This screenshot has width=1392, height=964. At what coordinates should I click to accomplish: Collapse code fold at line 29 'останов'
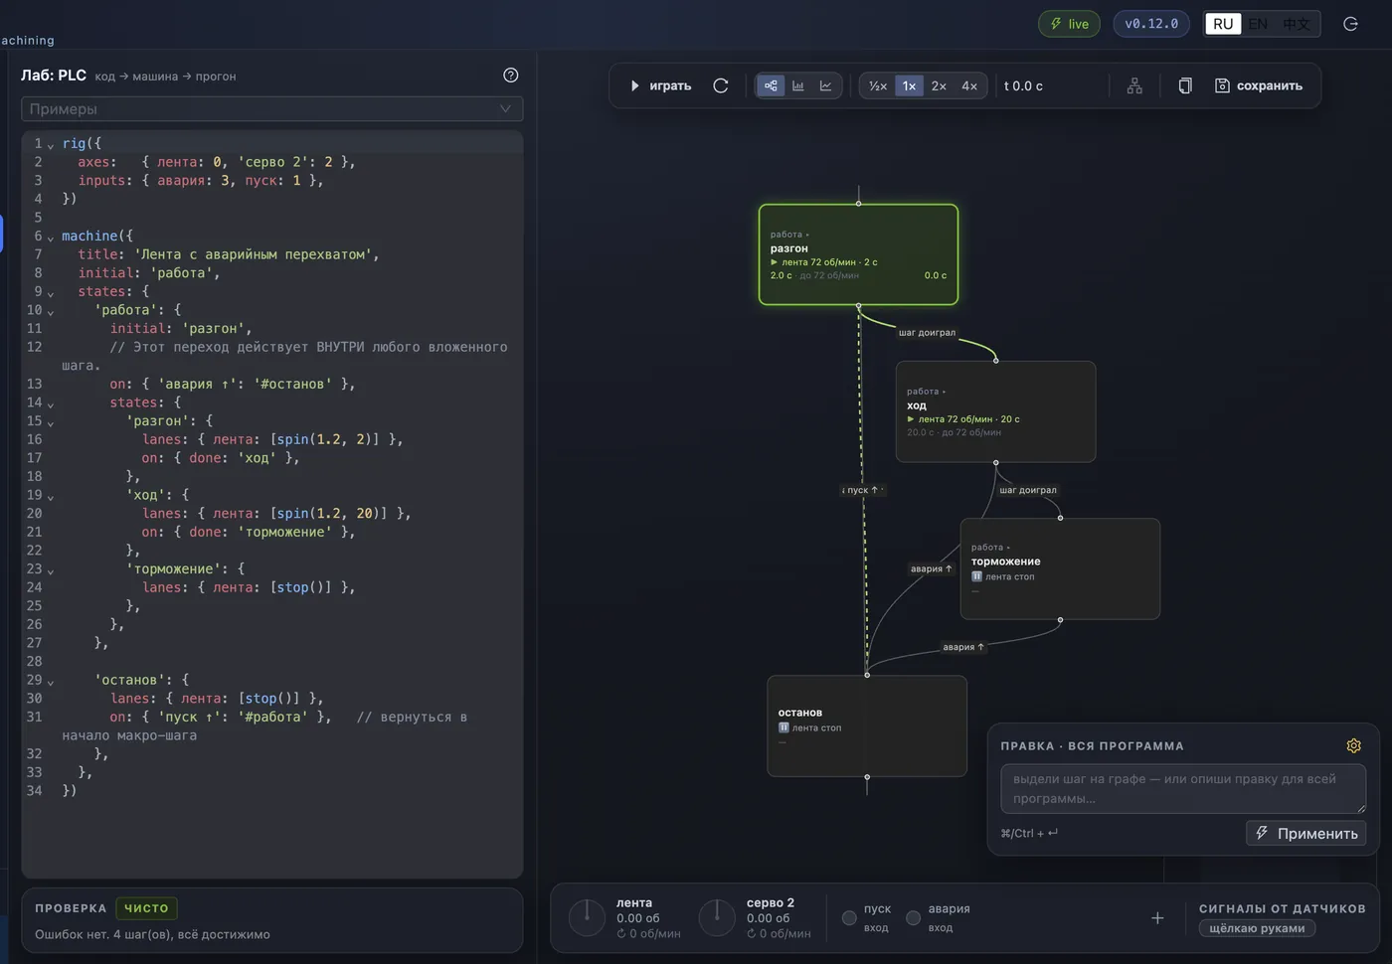click(51, 683)
